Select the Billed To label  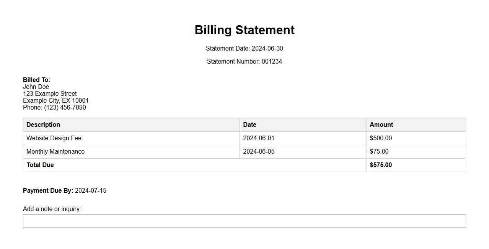37,80
